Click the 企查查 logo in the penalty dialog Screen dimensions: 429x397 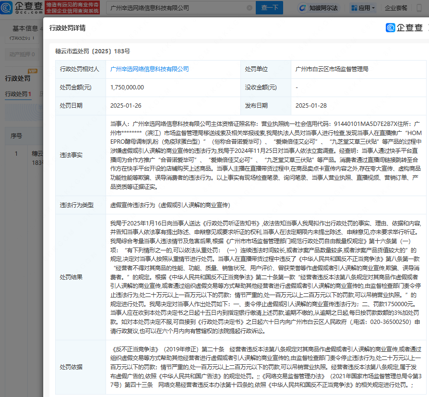[x=405, y=28]
